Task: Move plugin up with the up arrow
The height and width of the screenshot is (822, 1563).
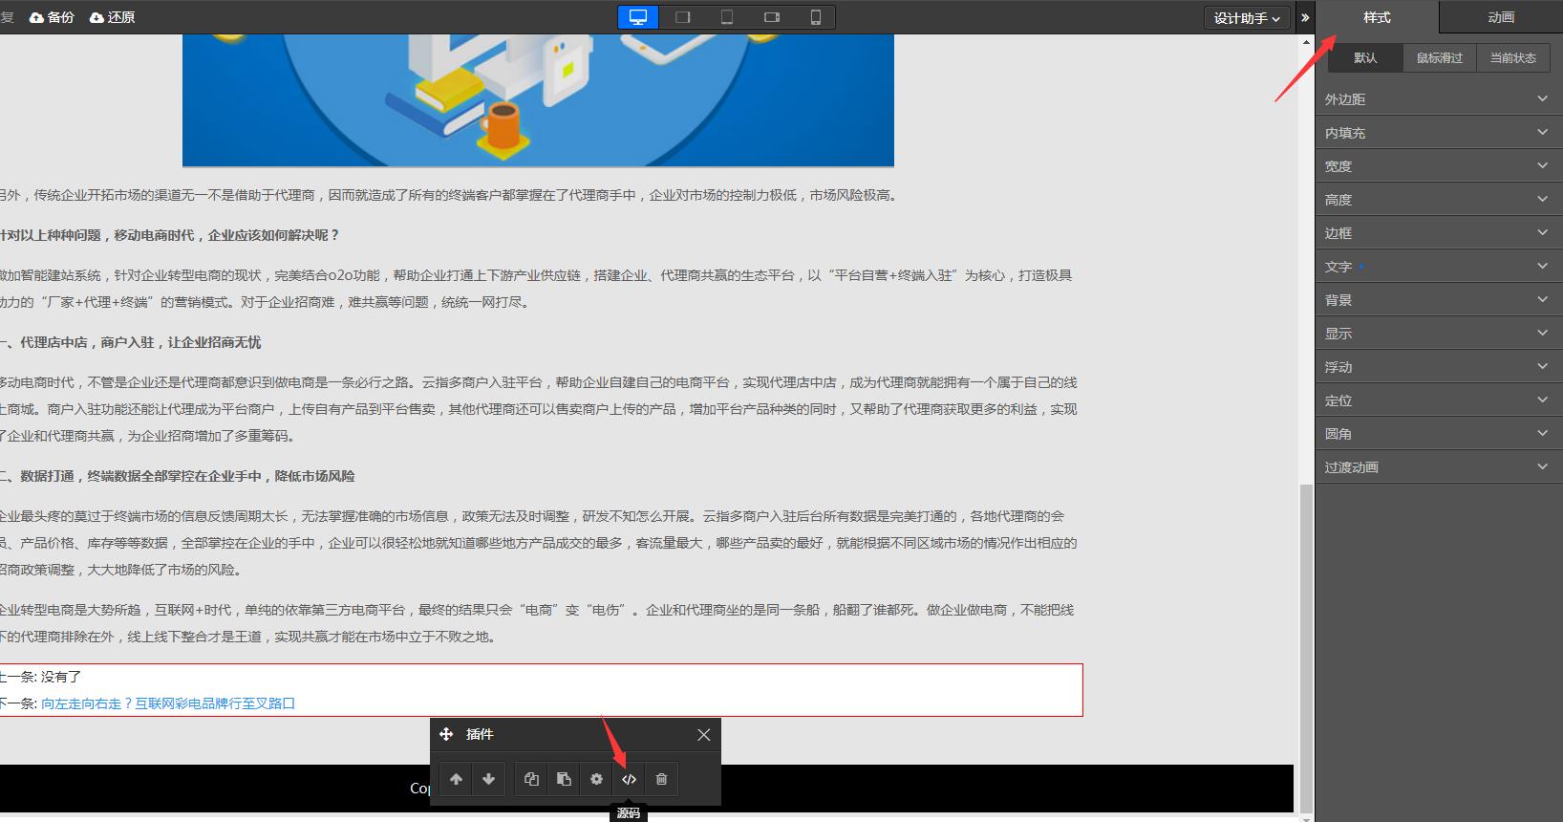Action: [456, 779]
